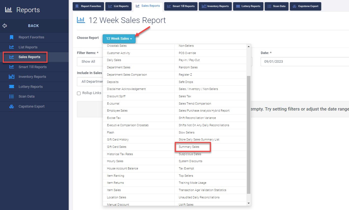Viewport: 349px width, 210px height.
Task: Select Safe Drops report
Action: [186, 82]
